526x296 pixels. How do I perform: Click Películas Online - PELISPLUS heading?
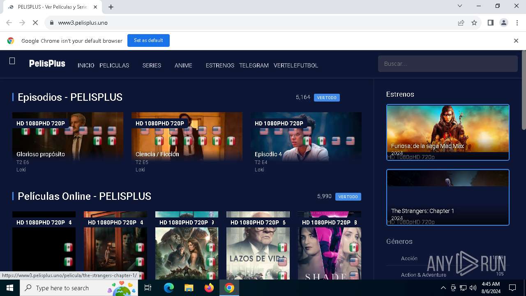coord(84,197)
